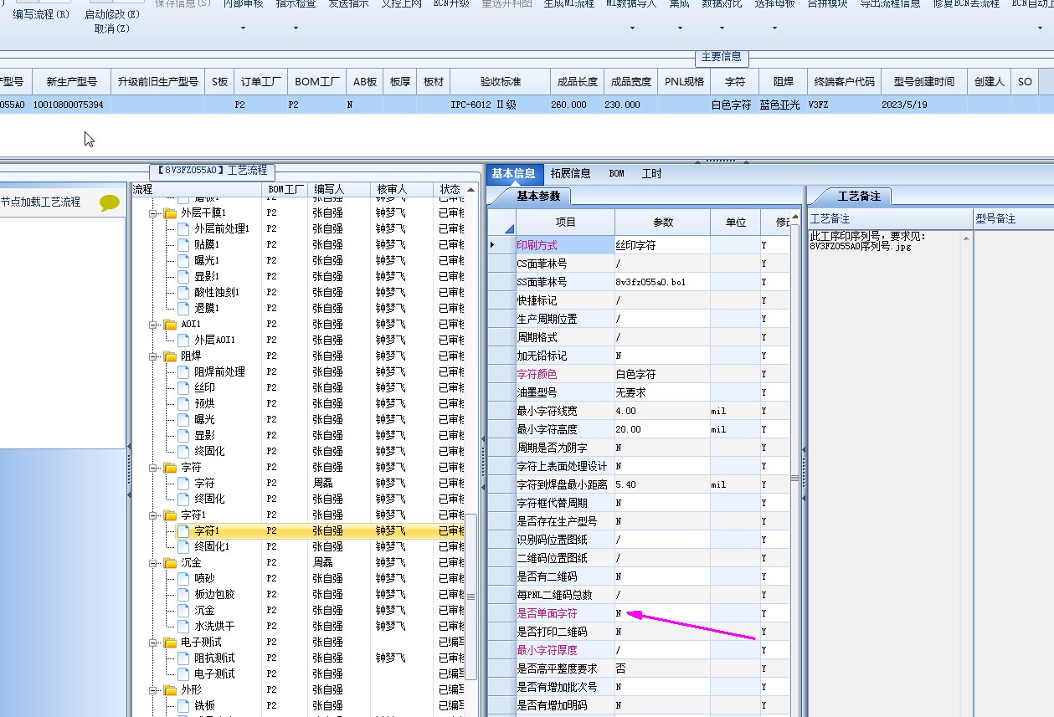
Task: Click the 终端客户代码 column header
Action: tap(844, 82)
